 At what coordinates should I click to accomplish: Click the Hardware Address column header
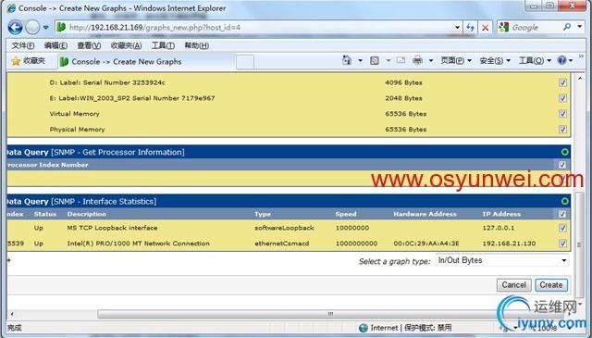point(425,214)
